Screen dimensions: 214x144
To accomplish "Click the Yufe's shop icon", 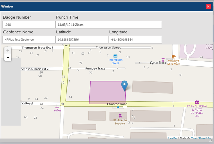I will 57,106.
